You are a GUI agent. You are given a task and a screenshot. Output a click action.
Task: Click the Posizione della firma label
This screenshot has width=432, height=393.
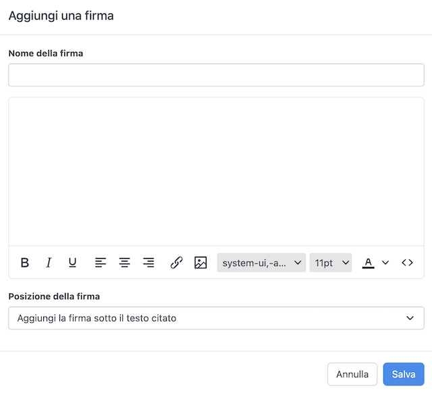point(54,296)
